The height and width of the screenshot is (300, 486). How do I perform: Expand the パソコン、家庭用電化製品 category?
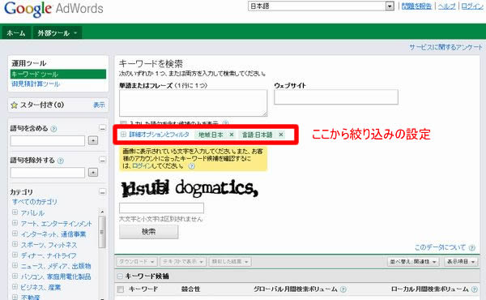click(15, 276)
